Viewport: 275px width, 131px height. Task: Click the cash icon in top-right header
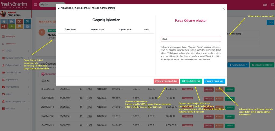point(265,5)
